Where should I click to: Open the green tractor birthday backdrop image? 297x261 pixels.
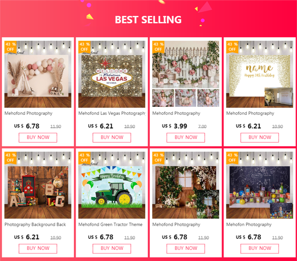(x=112, y=185)
